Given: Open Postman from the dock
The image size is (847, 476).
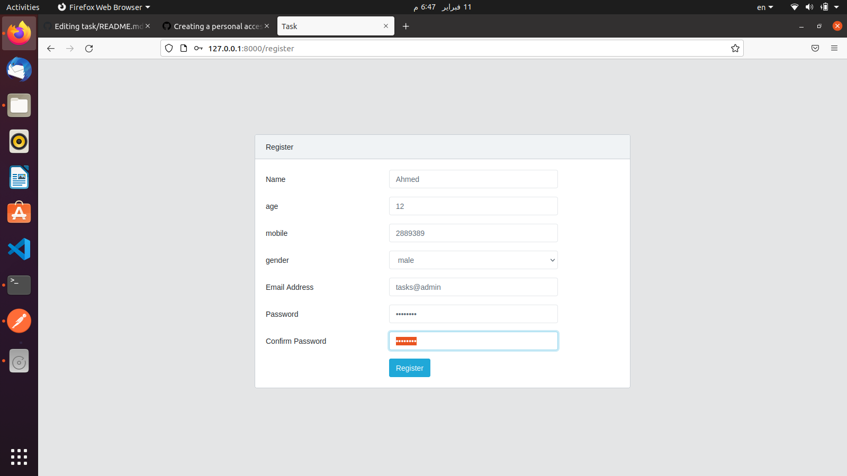Looking at the screenshot, I should point(19,321).
